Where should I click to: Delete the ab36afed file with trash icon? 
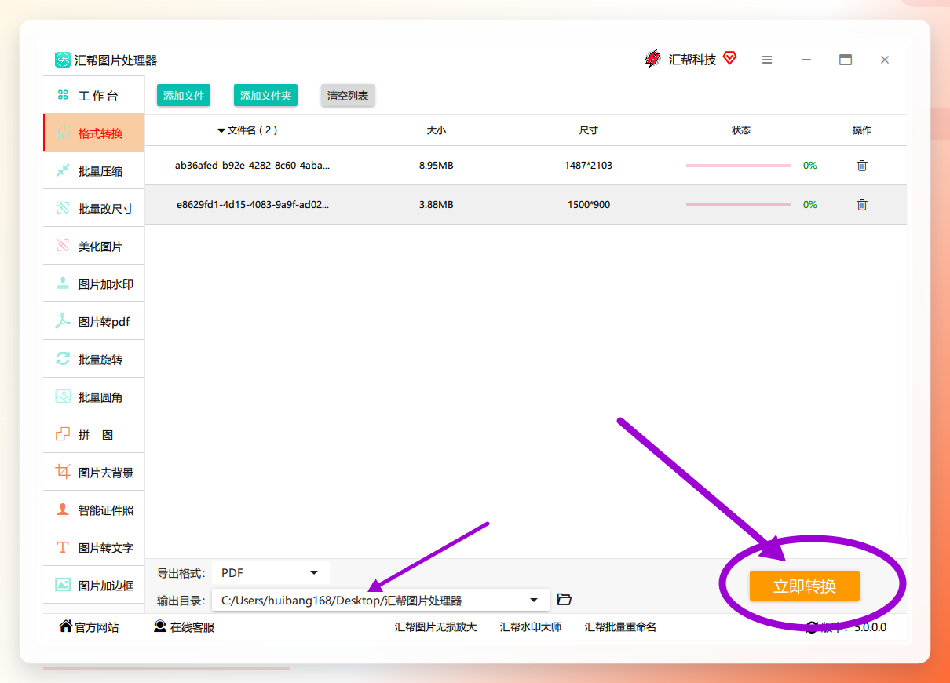coord(862,166)
